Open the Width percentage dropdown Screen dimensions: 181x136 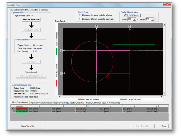[135, 19]
